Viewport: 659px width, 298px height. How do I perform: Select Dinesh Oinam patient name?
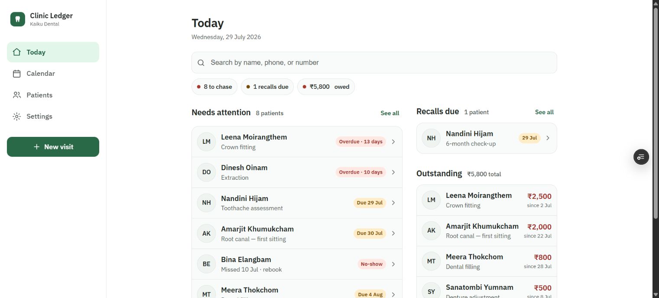click(x=244, y=168)
